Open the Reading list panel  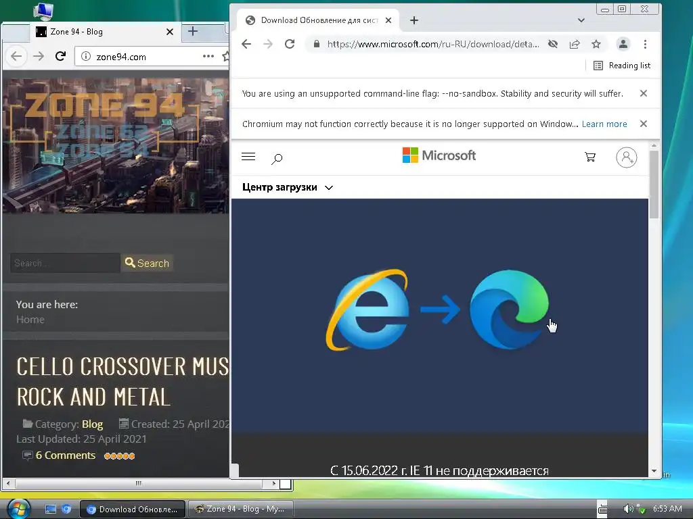pos(623,66)
